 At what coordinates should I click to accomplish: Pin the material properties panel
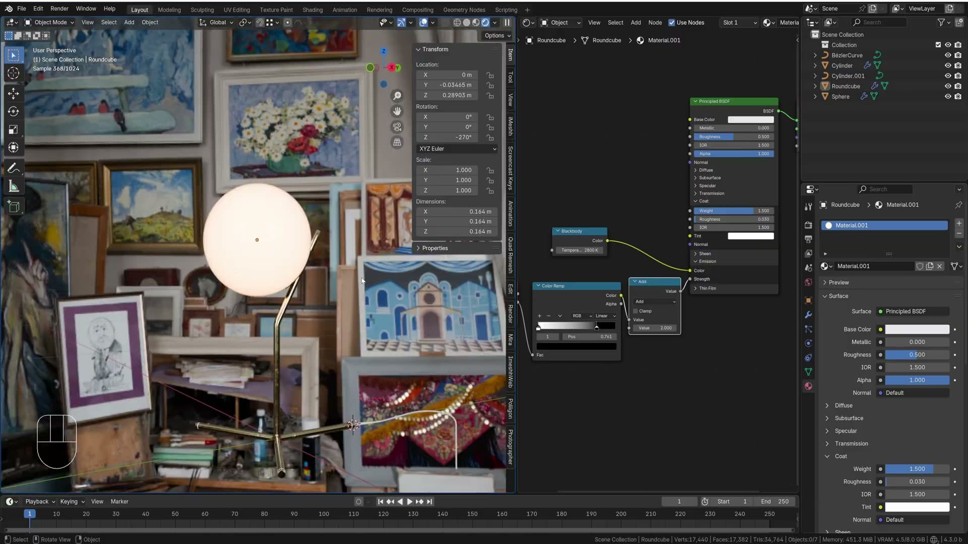click(x=958, y=205)
